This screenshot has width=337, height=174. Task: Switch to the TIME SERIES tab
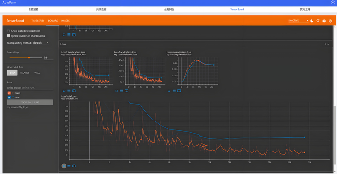point(38,21)
